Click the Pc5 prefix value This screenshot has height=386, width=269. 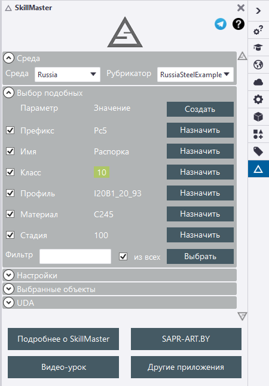(100, 130)
